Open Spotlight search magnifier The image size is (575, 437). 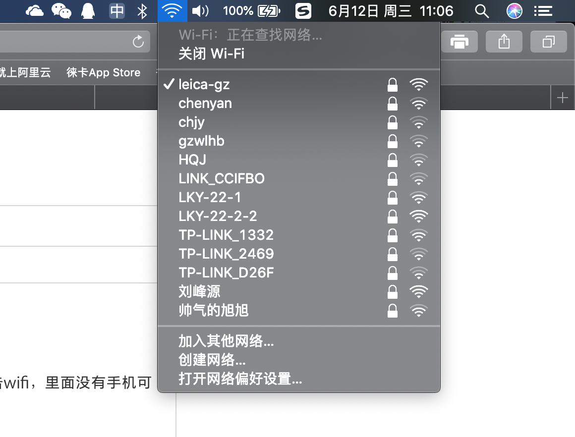tap(481, 11)
